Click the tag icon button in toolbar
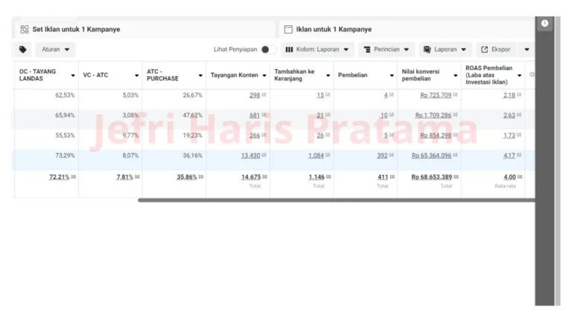This screenshot has height=322, width=572. (24, 50)
